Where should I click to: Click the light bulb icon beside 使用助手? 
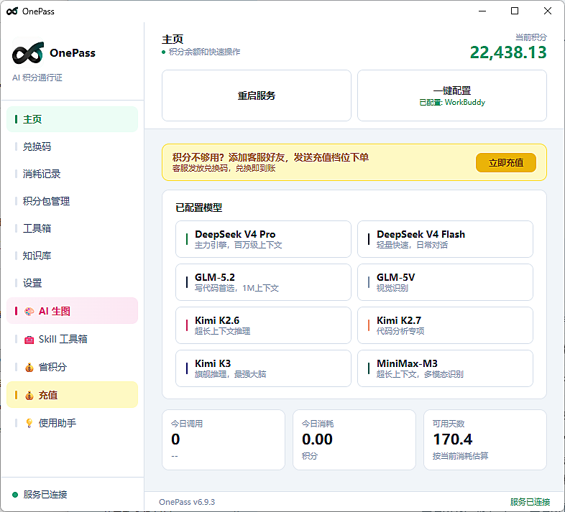click(29, 423)
